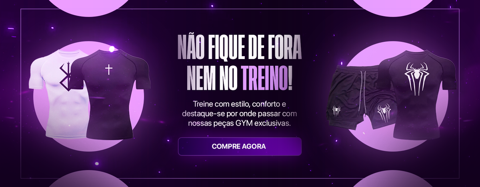Select the black spider t-shirt image
The image size is (480, 187).
coord(417,94)
